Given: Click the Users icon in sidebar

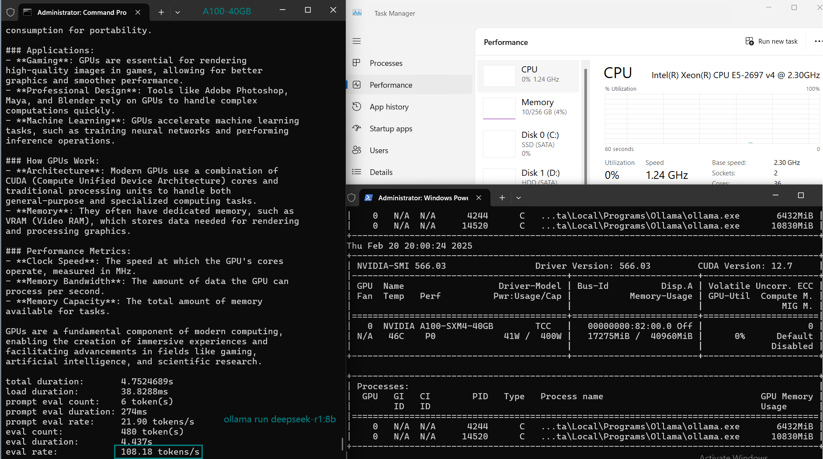Looking at the screenshot, I should coord(357,150).
